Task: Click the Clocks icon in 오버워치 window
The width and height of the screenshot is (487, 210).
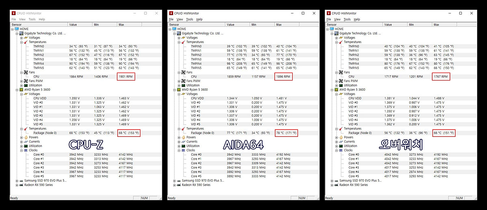Action: click(x=340, y=150)
